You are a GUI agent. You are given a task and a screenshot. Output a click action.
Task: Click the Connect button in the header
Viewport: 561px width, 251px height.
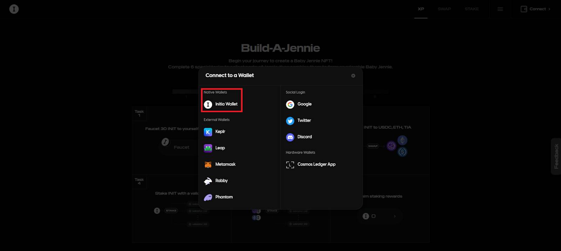point(535,9)
